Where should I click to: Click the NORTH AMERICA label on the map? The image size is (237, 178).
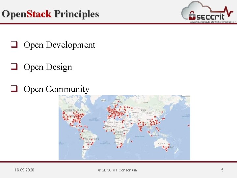[x=73, y=110]
